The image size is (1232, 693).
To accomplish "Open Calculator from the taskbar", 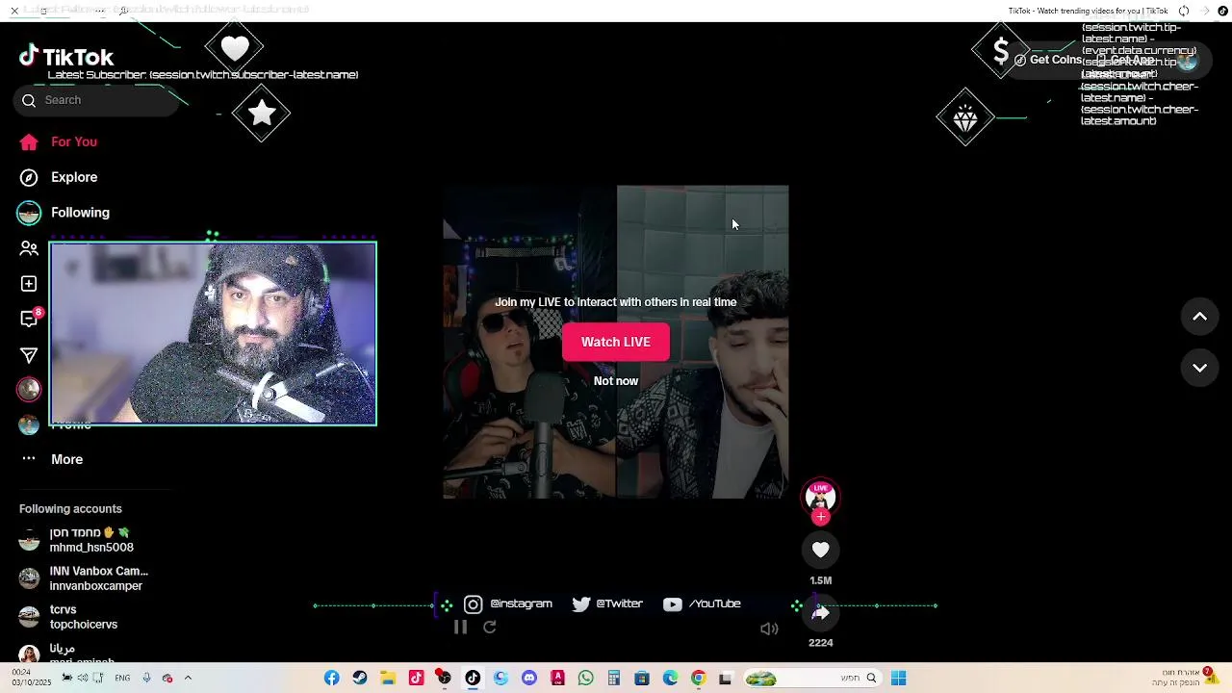I will pyautogui.click(x=613, y=679).
